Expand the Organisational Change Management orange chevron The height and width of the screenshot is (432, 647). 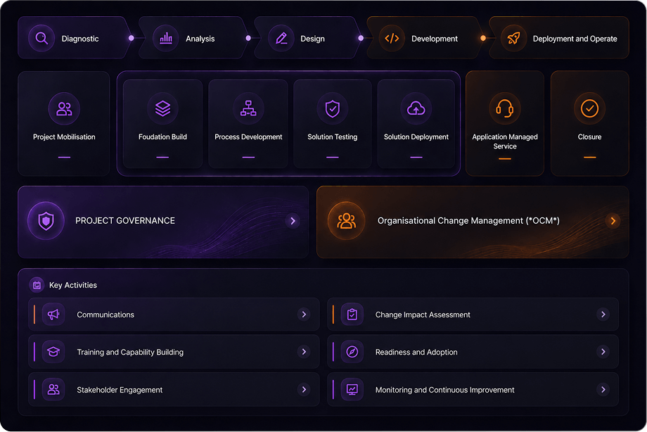(x=613, y=221)
